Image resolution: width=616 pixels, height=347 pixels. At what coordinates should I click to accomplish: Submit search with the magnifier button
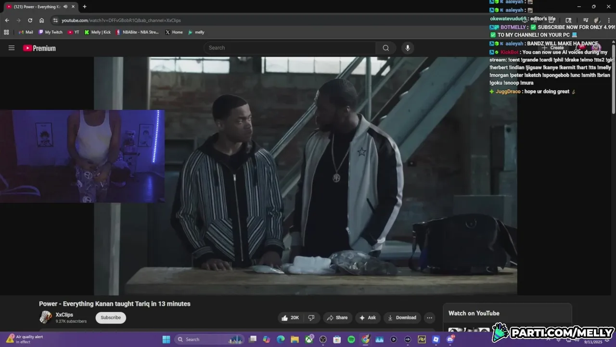[386, 48]
